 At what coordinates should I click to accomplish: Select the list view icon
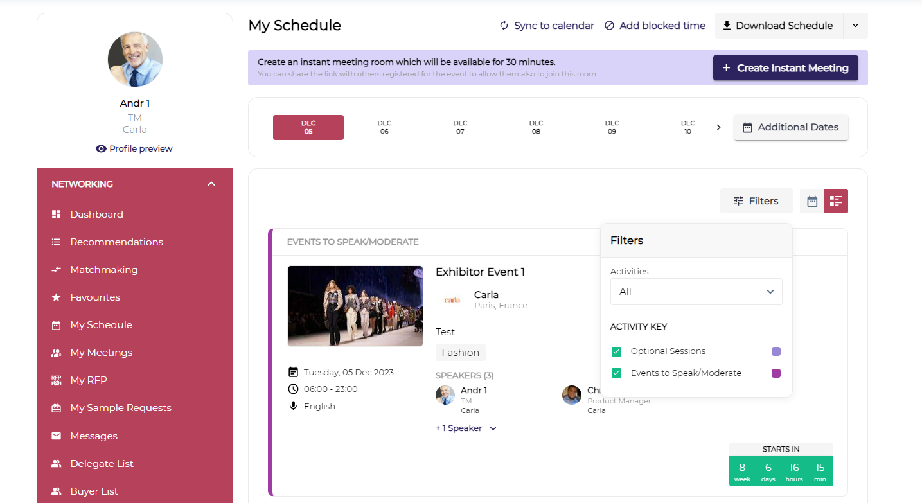(x=836, y=201)
